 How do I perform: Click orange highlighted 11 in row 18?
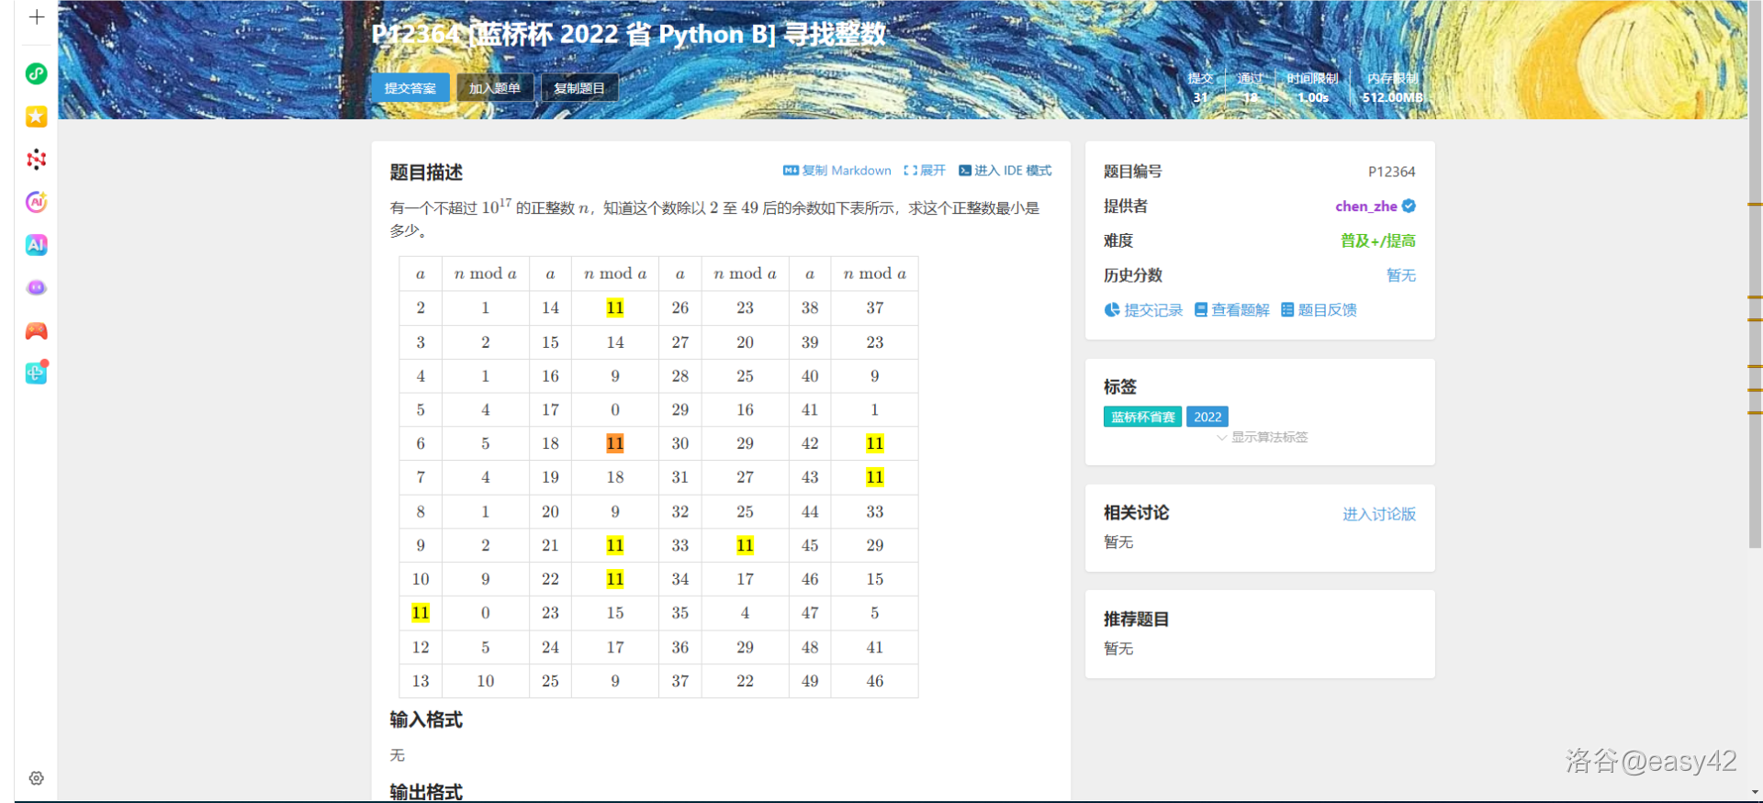615,443
